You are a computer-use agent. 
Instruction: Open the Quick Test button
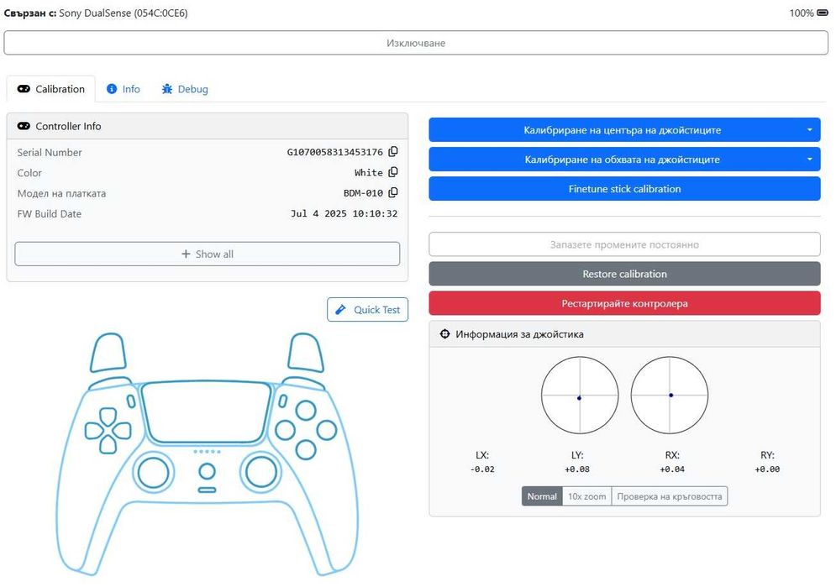click(x=367, y=310)
